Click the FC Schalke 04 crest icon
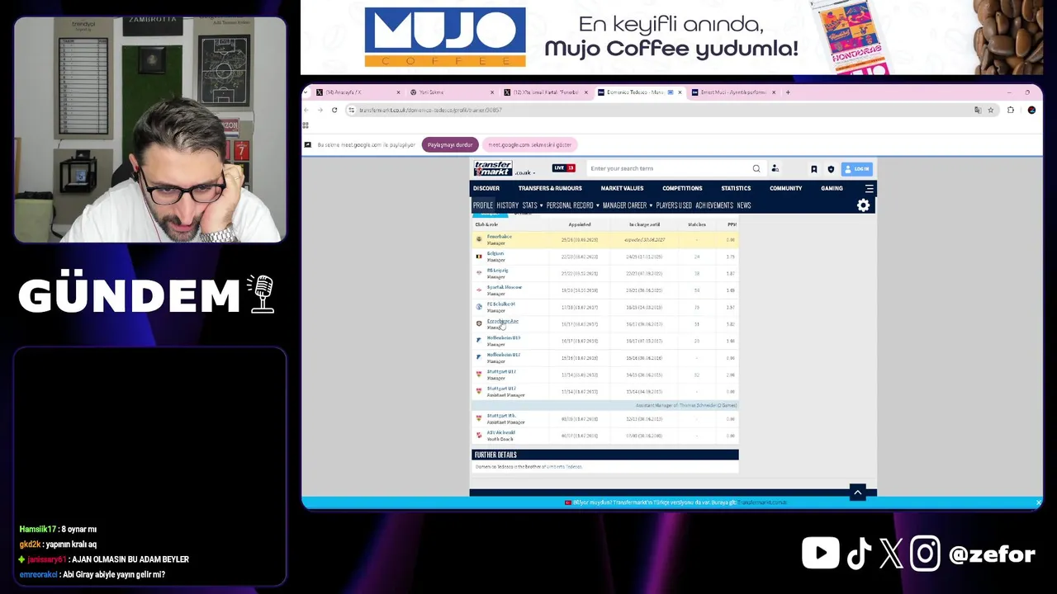The width and height of the screenshot is (1057, 594). click(x=479, y=307)
